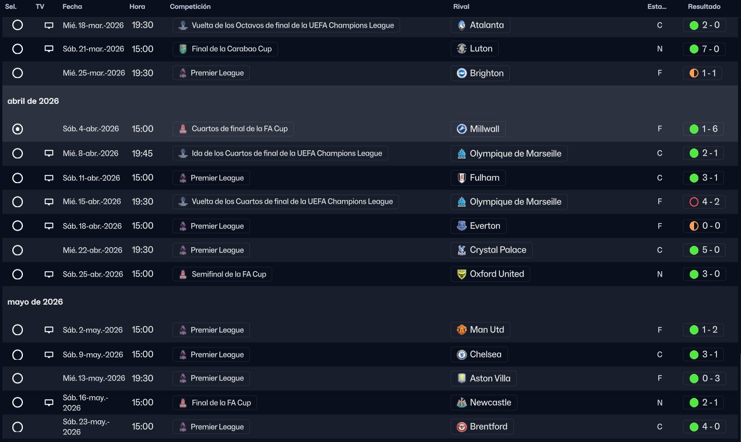Screen dimensions: 741x442
Task: Click the Carabao Cup final competition icon
Action: [x=184, y=49]
